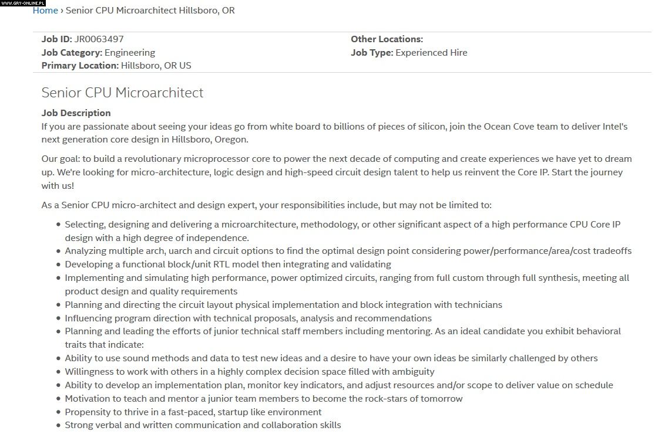665x441 pixels.
Task: Click the Senior CPU Microarchitect page heading
Action: click(122, 93)
